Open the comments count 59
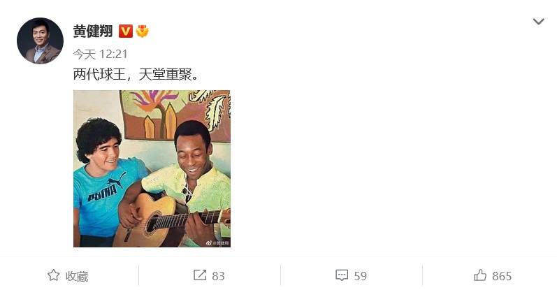557x290 pixels. point(360,276)
